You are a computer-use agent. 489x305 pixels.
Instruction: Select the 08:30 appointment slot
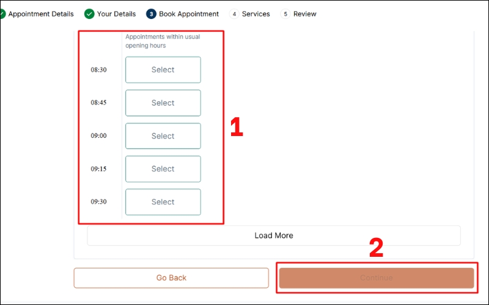tap(163, 70)
